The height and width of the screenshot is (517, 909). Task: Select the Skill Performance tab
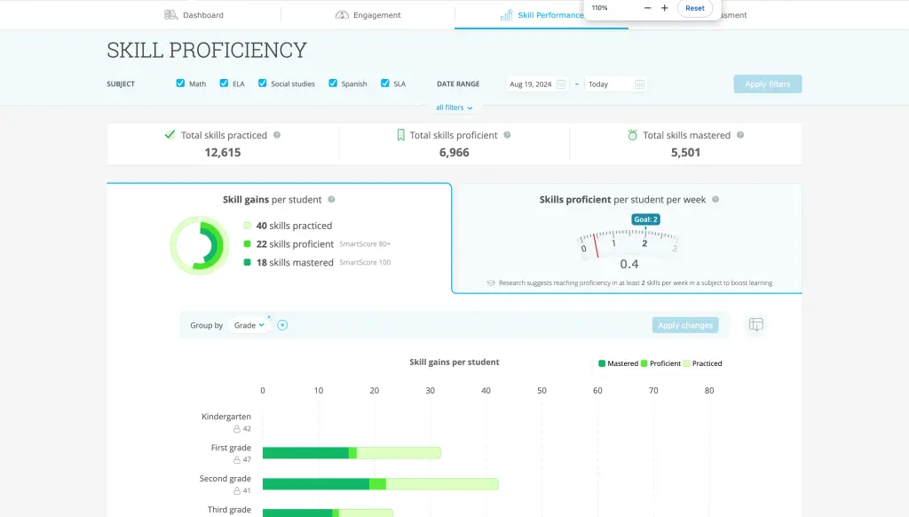(541, 15)
